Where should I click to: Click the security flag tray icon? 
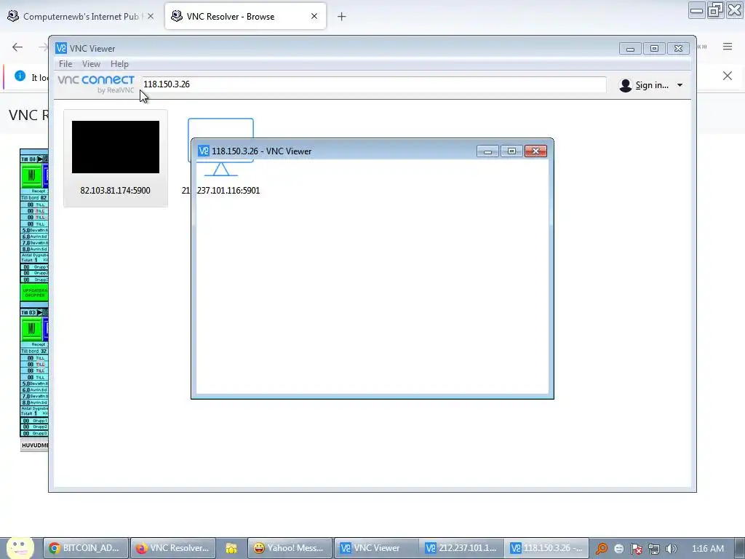(637, 549)
